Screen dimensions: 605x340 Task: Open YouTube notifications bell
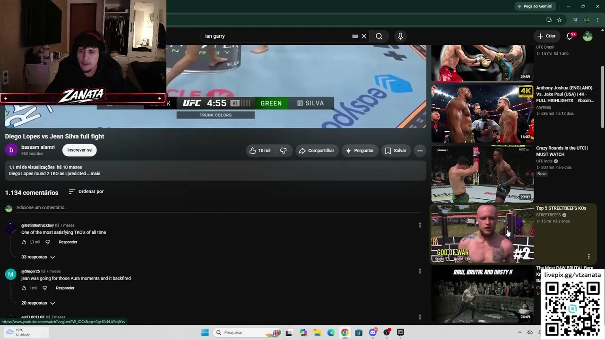(570, 36)
